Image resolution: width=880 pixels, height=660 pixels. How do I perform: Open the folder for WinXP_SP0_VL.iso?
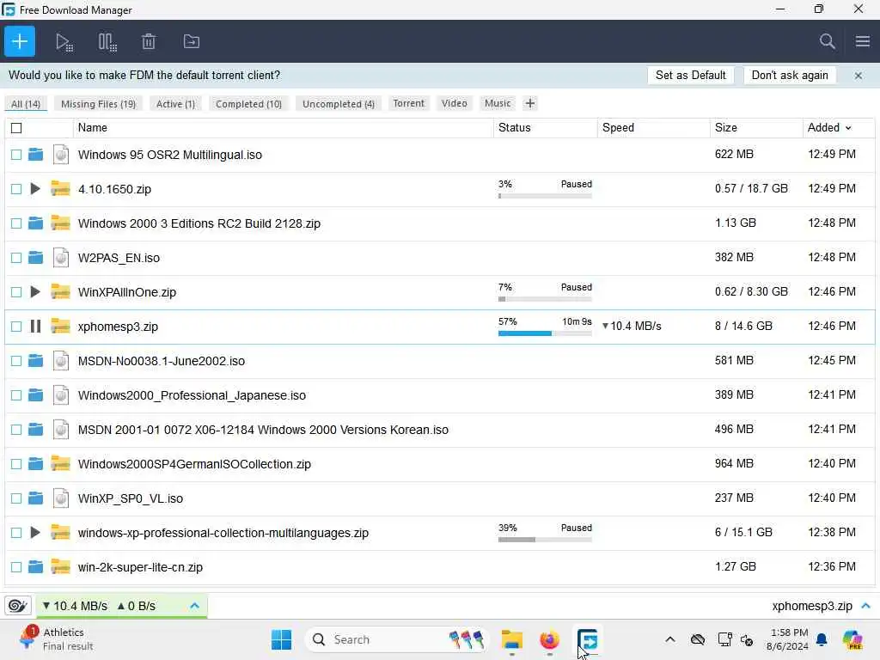click(35, 498)
